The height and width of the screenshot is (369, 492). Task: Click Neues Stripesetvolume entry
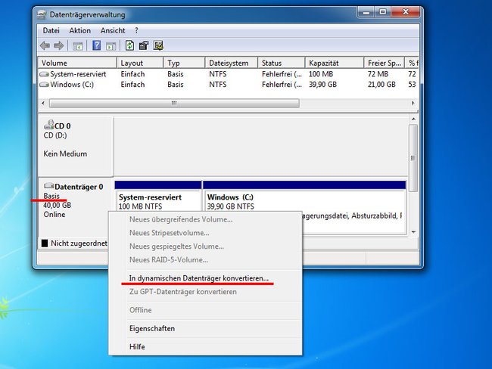[170, 233]
